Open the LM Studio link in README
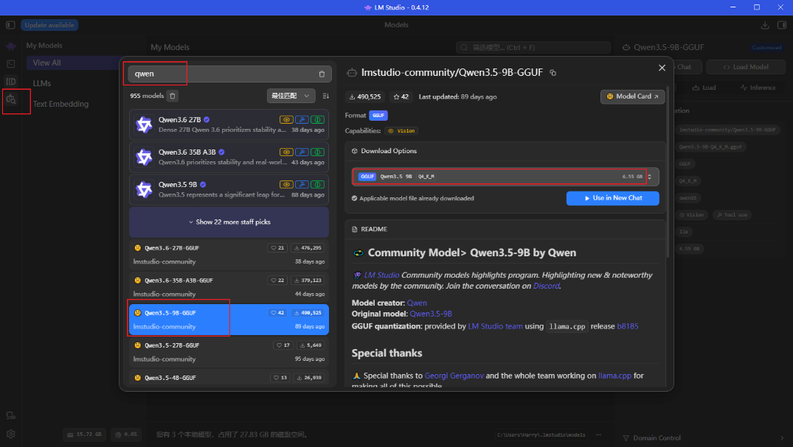This screenshot has width=793, height=447. [x=381, y=275]
